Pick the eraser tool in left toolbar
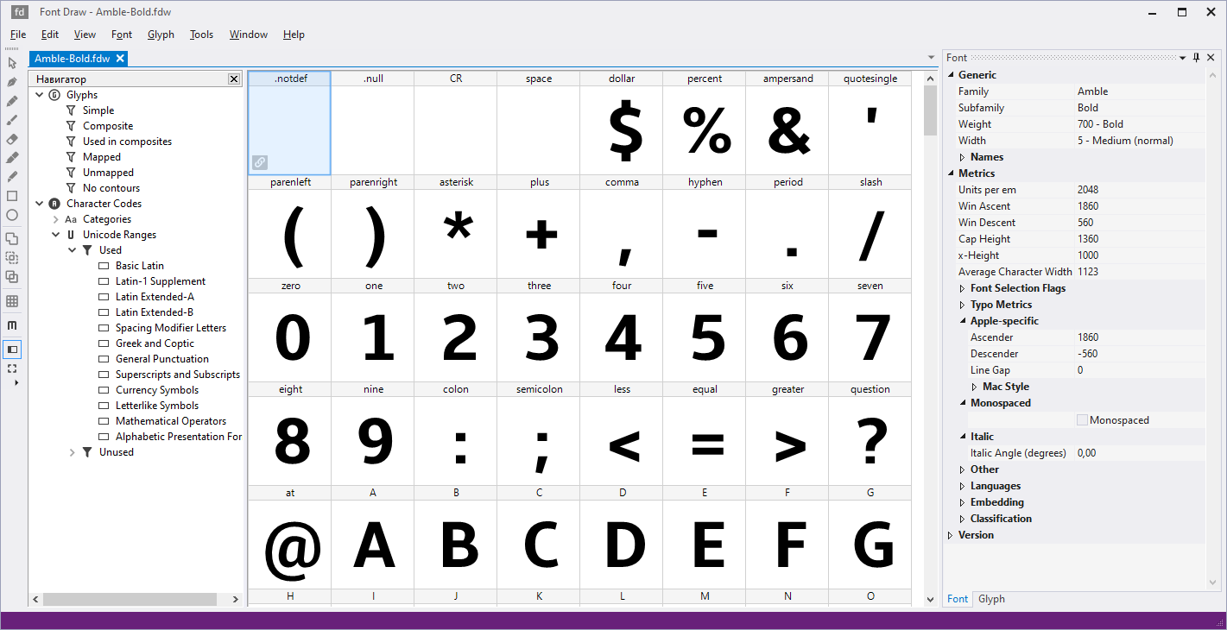Screen dimensions: 1227x630 click(x=12, y=139)
